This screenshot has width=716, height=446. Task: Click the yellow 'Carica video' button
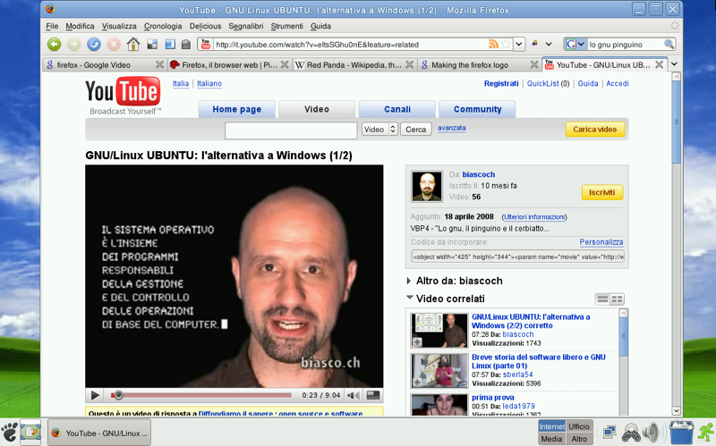(x=595, y=130)
